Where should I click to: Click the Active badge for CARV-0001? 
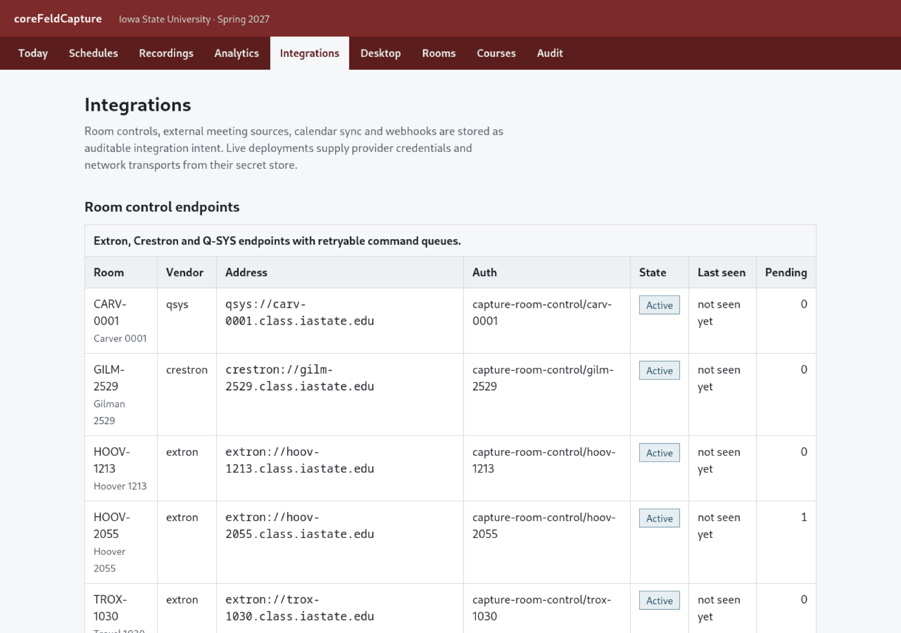click(659, 305)
